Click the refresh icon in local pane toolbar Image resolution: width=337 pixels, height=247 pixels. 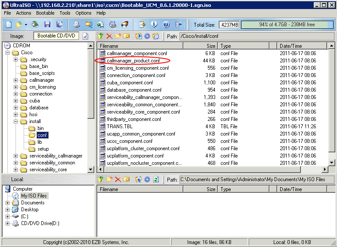156,179
